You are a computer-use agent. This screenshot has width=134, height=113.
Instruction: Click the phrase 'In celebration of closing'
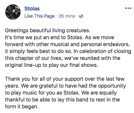coord(103,51)
